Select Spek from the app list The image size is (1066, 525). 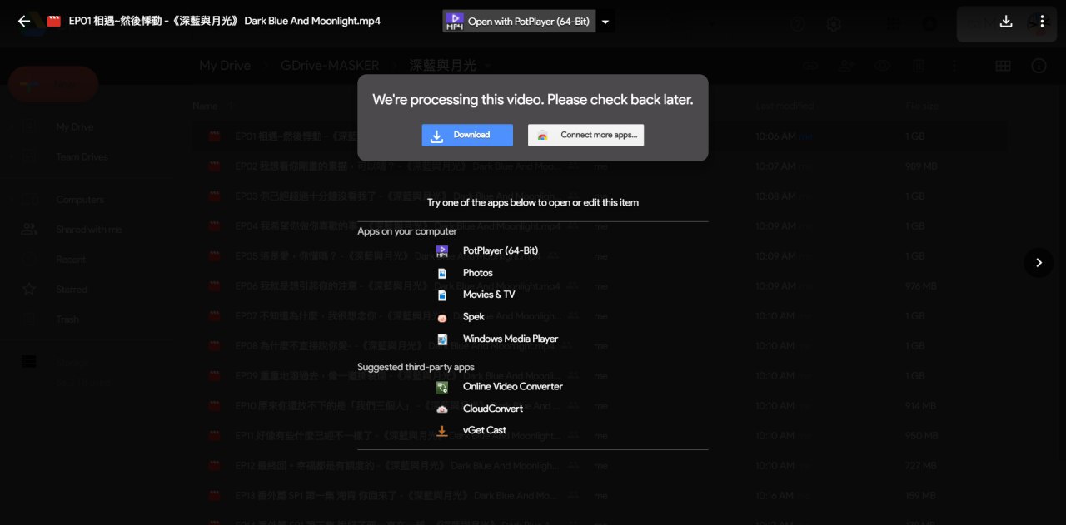click(x=473, y=317)
